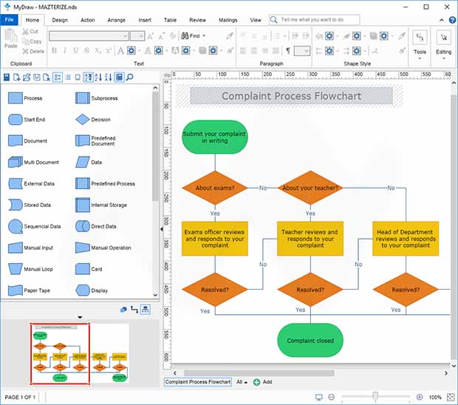
Task: Choose the Internal Storage shape
Action: coord(101,205)
